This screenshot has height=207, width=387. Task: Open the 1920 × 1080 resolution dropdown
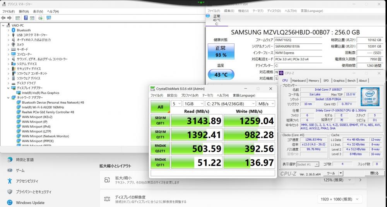click(x=340, y=199)
